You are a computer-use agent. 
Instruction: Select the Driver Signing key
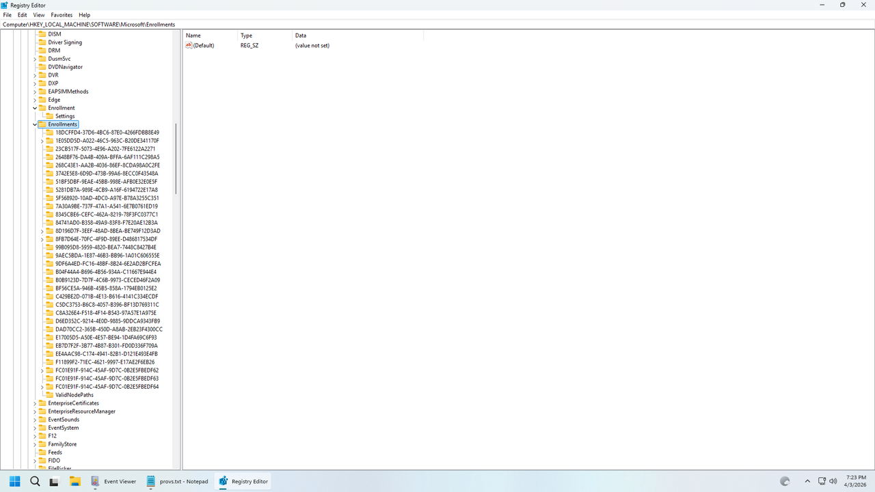(x=65, y=42)
